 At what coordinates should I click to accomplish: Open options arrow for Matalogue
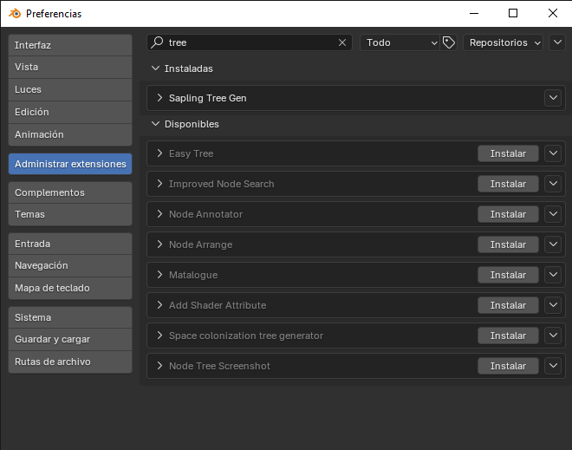[553, 275]
